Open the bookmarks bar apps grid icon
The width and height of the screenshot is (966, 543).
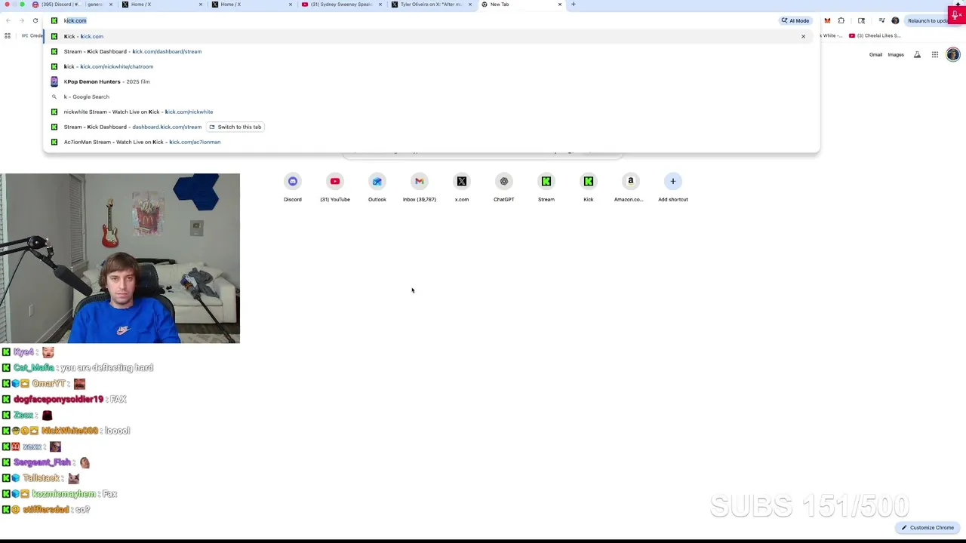tap(8, 35)
